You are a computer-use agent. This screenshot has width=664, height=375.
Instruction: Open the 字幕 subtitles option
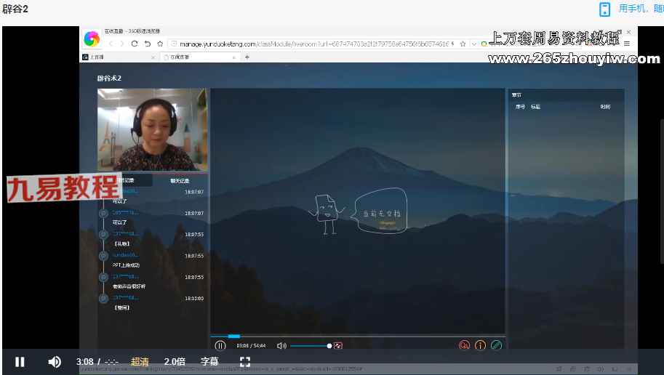(209, 362)
